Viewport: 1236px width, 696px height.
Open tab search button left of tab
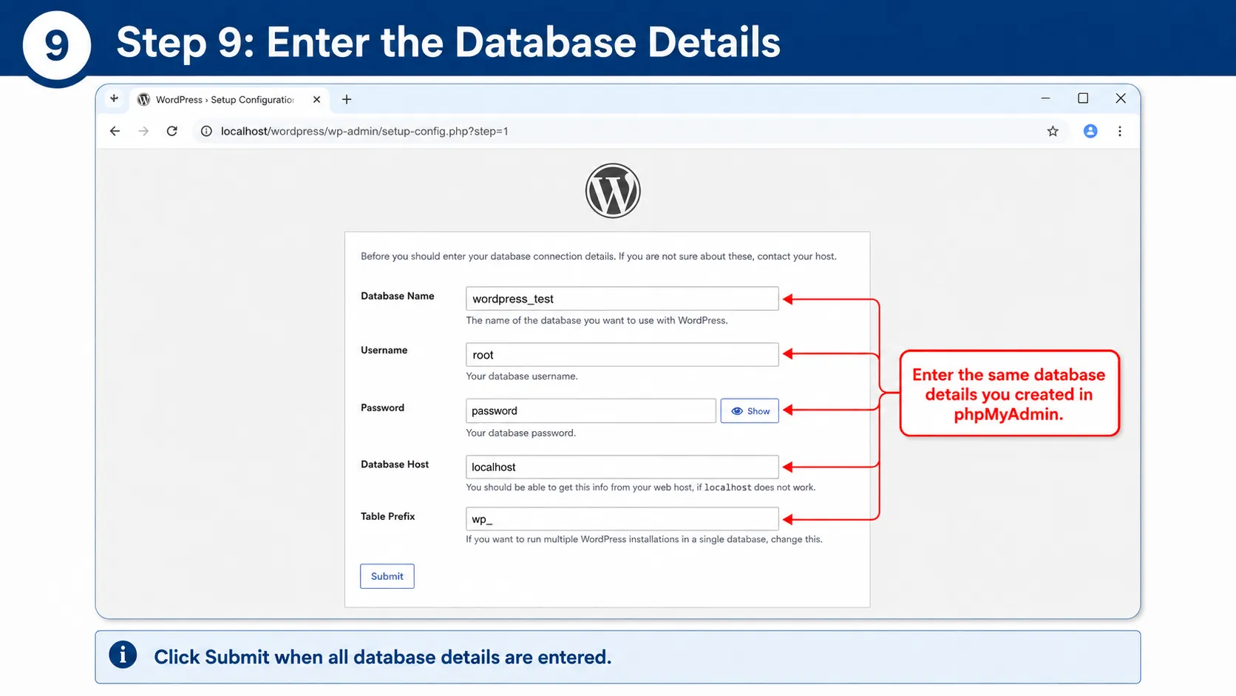tap(114, 98)
